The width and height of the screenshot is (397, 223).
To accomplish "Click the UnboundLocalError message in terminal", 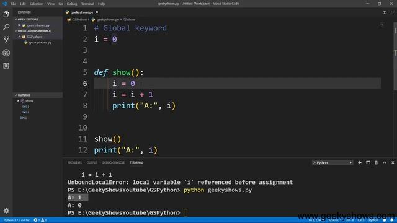I will 180,182.
